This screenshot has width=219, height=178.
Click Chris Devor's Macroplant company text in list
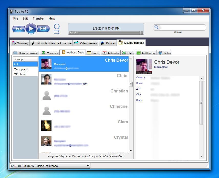click(60, 64)
